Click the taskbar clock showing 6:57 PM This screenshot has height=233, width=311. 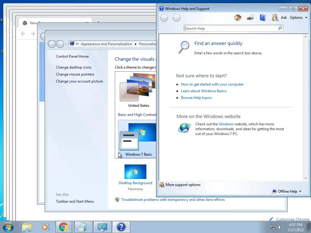click(296, 227)
